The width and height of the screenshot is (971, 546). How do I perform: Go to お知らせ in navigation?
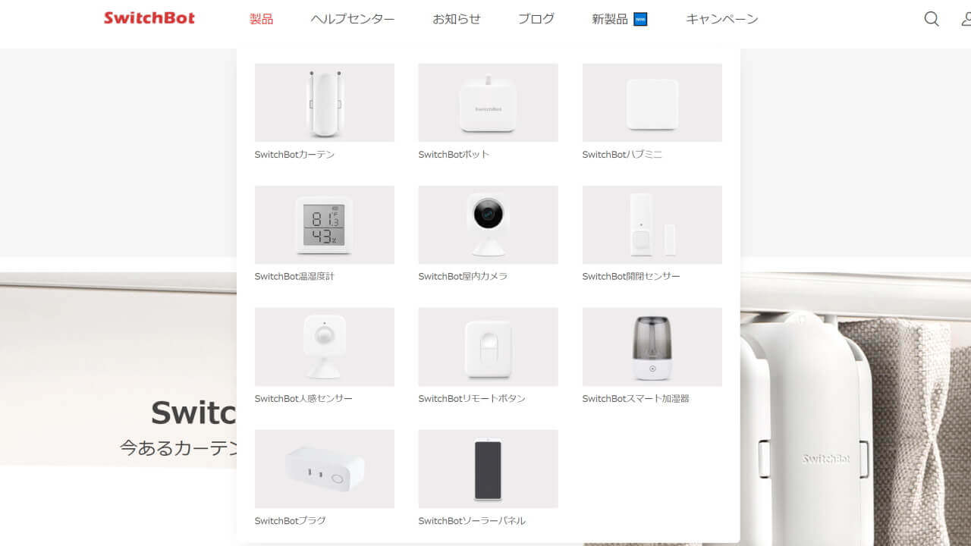pos(457,19)
